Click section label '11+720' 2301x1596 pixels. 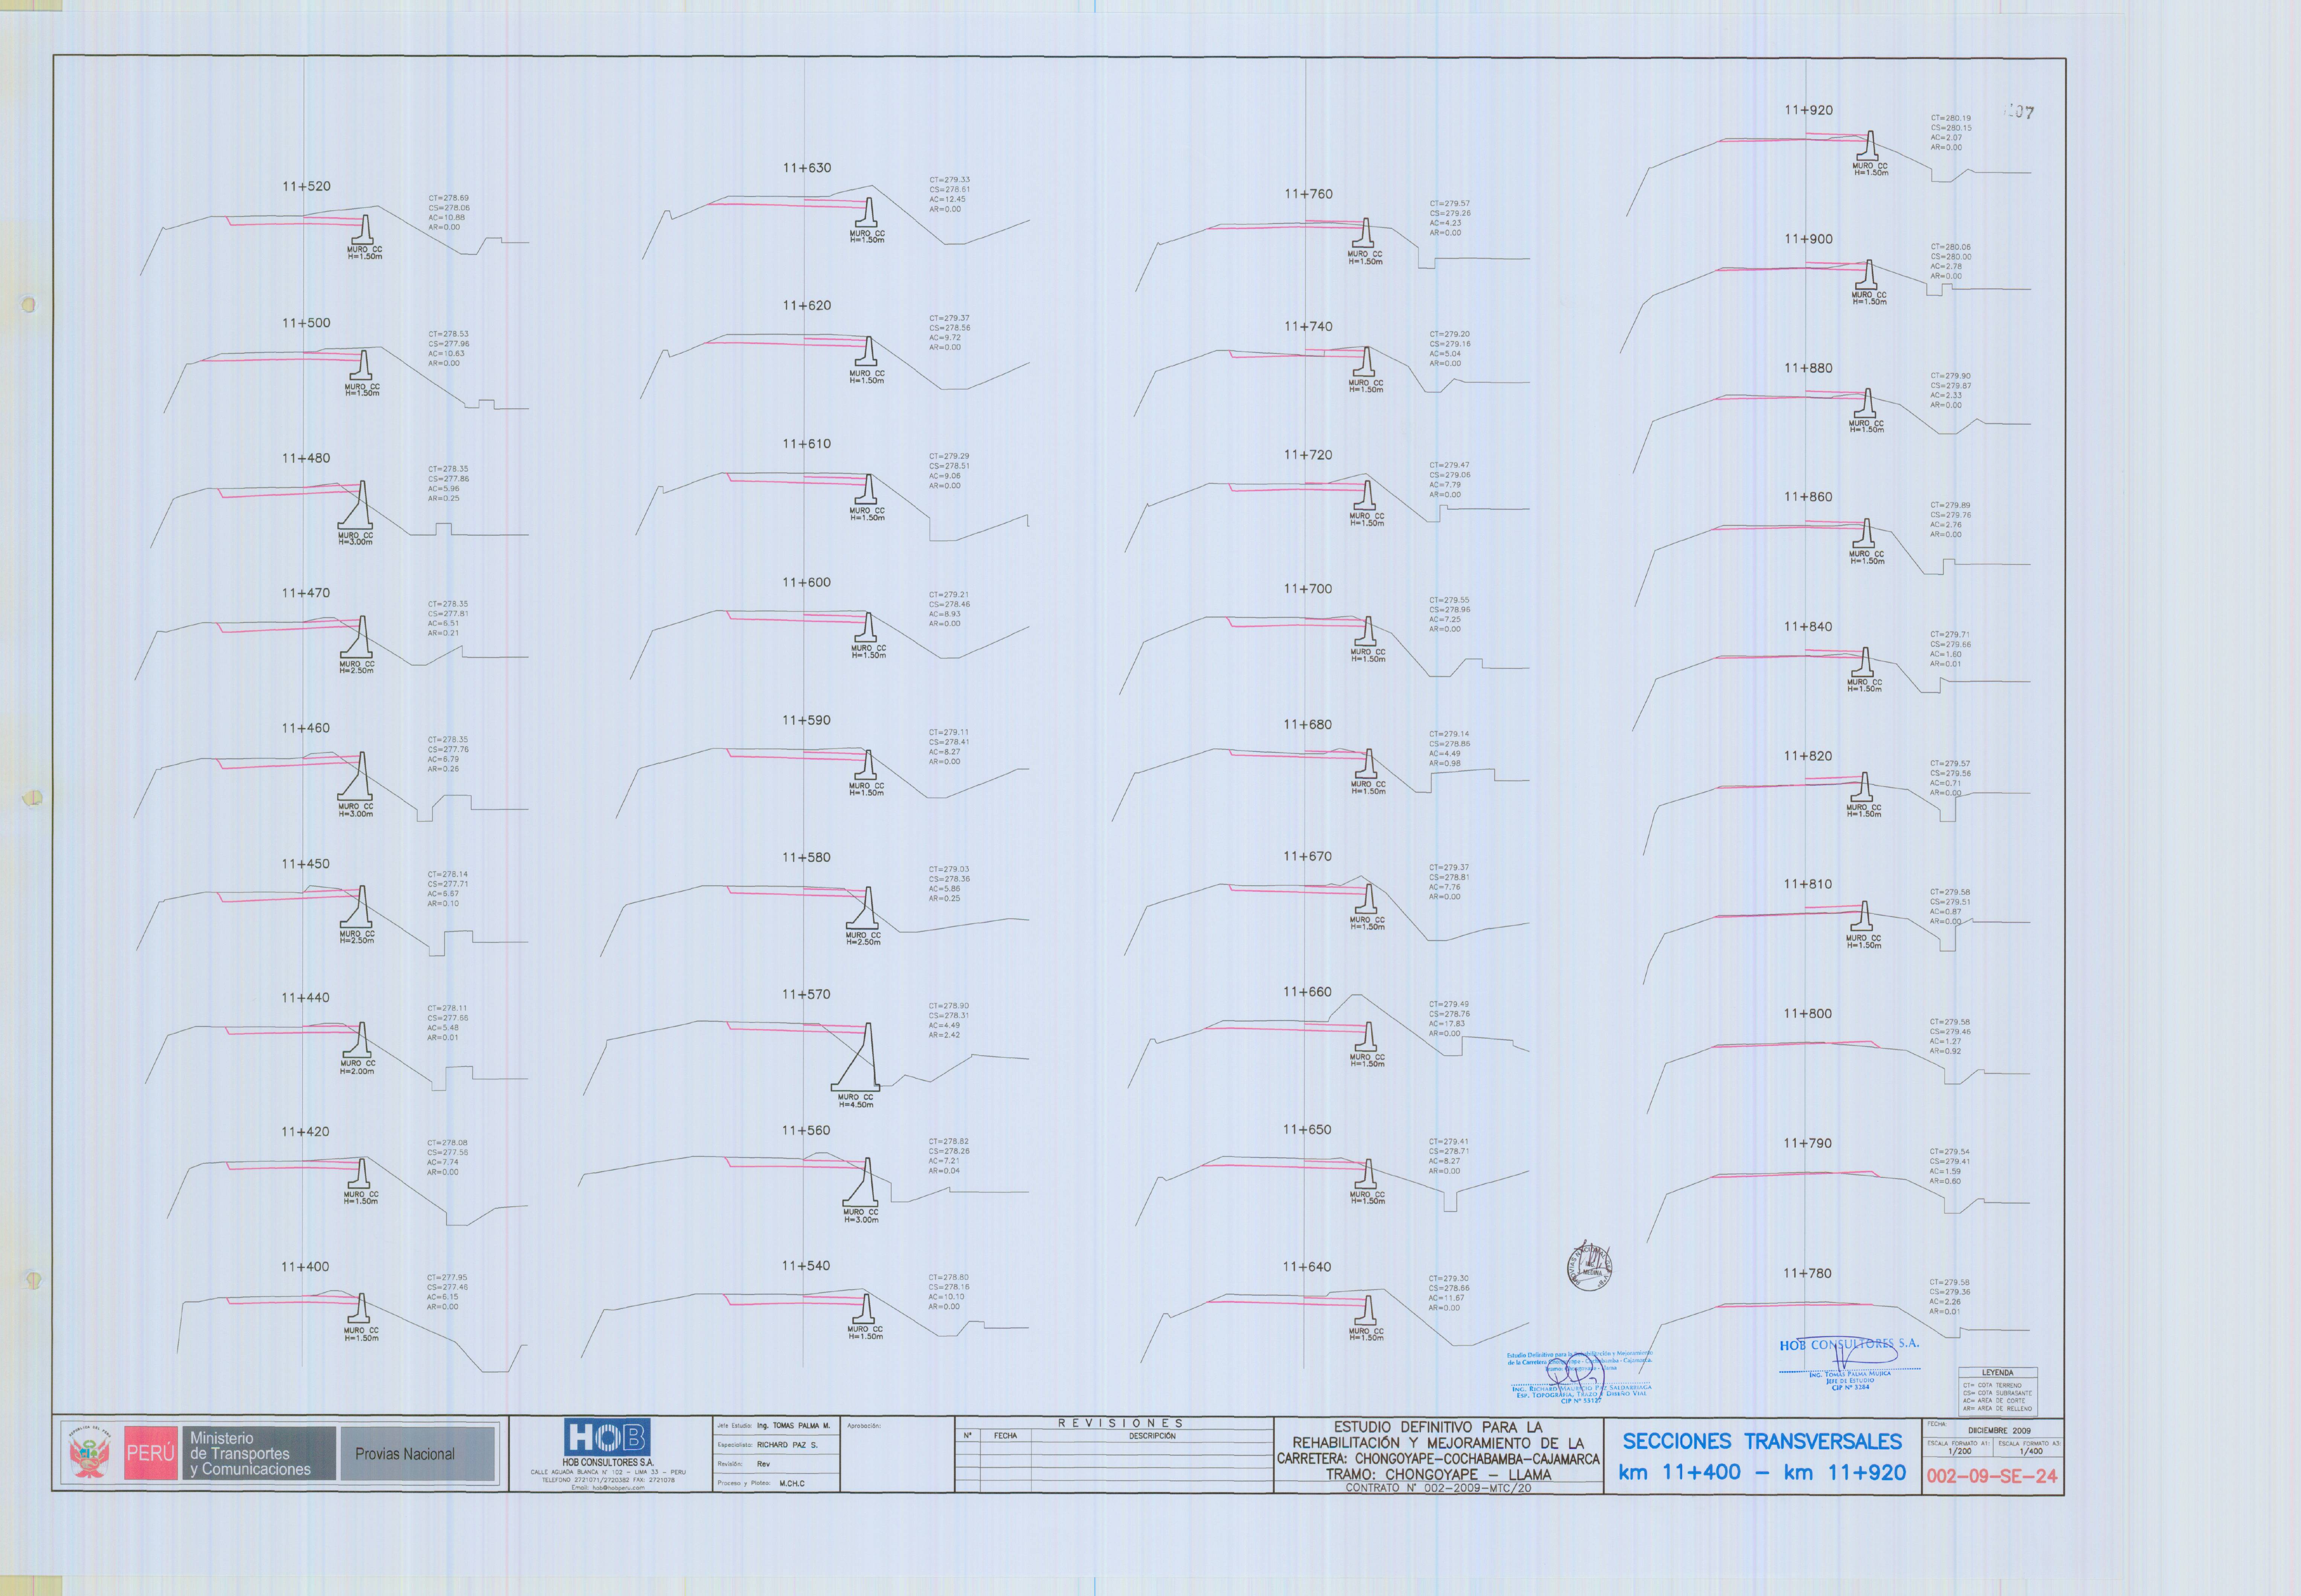tap(1308, 455)
